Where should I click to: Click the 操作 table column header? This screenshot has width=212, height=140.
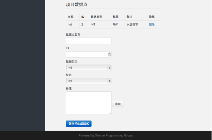pyautogui.click(x=152, y=17)
